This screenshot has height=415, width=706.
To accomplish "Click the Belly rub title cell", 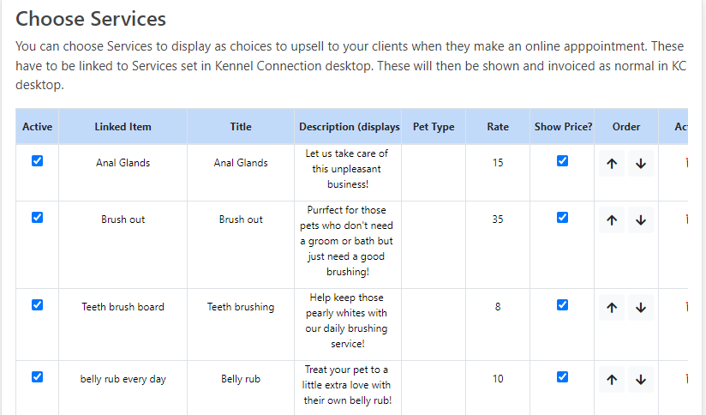I will [x=241, y=379].
